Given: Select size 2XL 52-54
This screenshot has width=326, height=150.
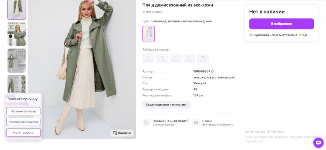Looking at the screenshot, I should click(x=203, y=59).
